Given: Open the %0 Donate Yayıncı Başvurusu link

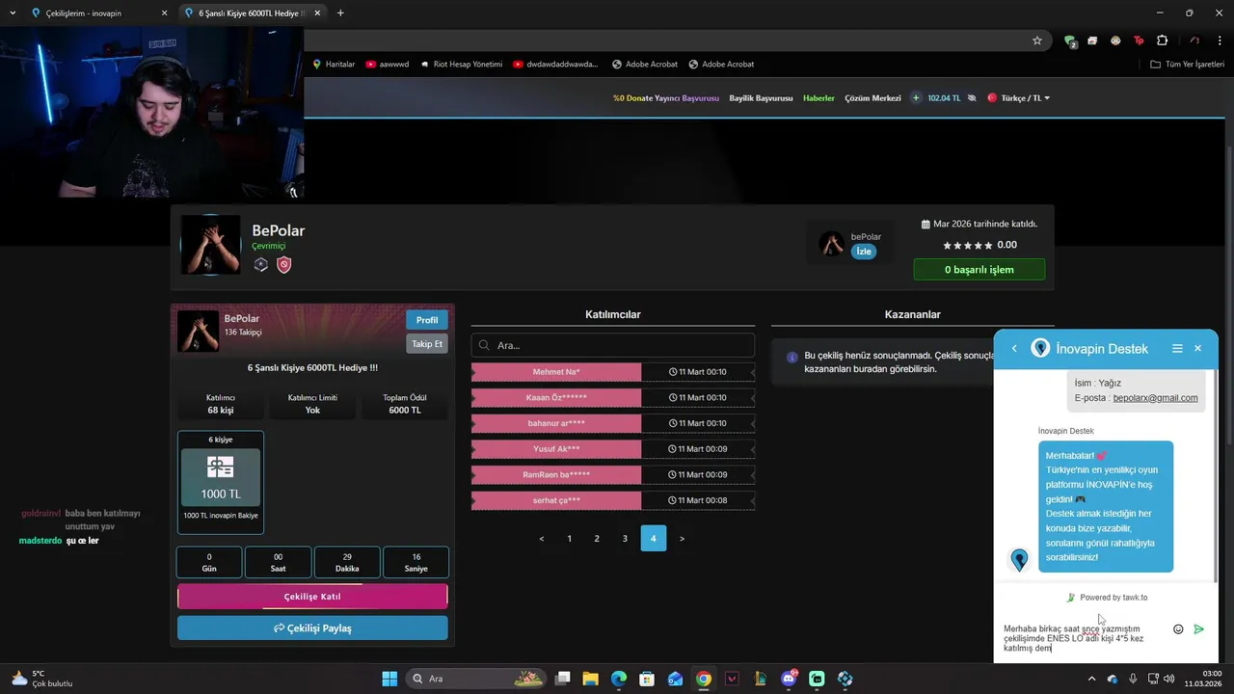Looking at the screenshot, I should tap(666, 98).
